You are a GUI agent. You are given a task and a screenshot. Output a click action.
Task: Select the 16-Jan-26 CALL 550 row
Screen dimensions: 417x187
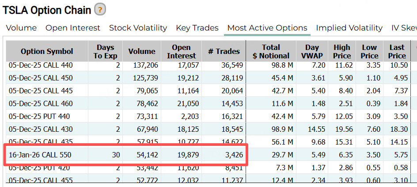(x=40, y=155)
